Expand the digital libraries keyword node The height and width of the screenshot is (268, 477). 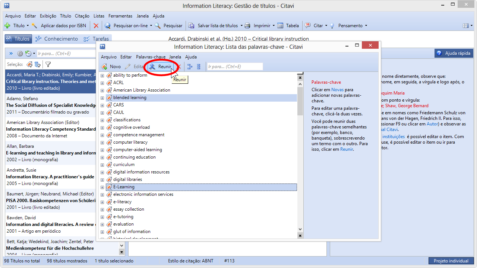pyautogui.click(x=102, y=179)
